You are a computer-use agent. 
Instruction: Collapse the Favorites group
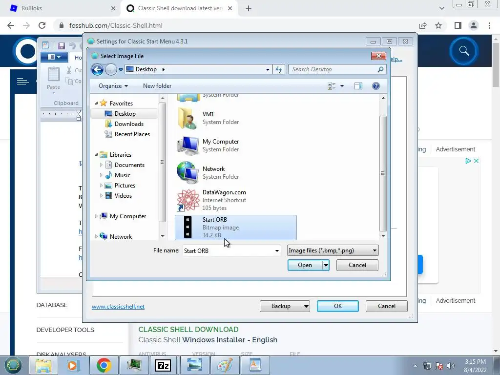point(96,104)
